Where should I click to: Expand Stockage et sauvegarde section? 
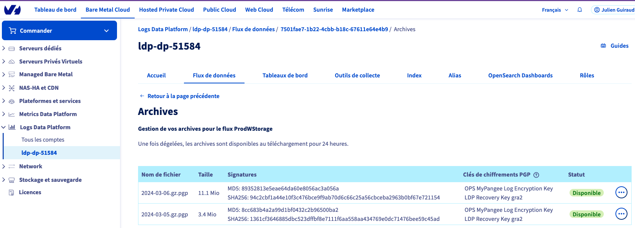pos(4,180)
